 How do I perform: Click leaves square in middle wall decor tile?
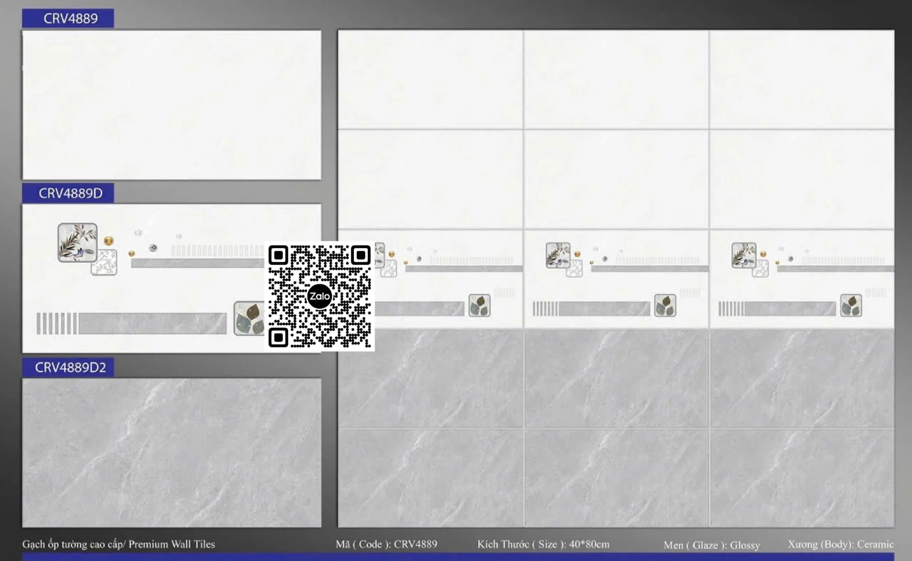665,305
